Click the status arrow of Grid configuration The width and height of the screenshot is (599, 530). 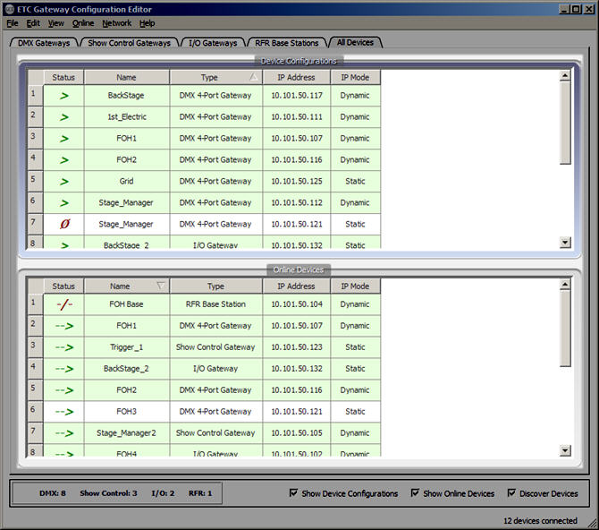click(63, 182)
